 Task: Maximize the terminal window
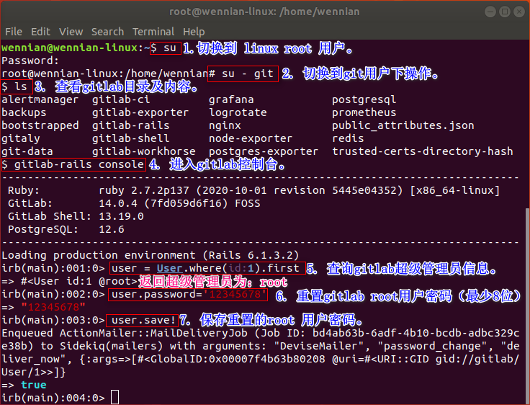[505, 12]
